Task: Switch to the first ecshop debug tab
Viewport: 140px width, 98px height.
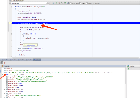Action: (x=5, y=60)
